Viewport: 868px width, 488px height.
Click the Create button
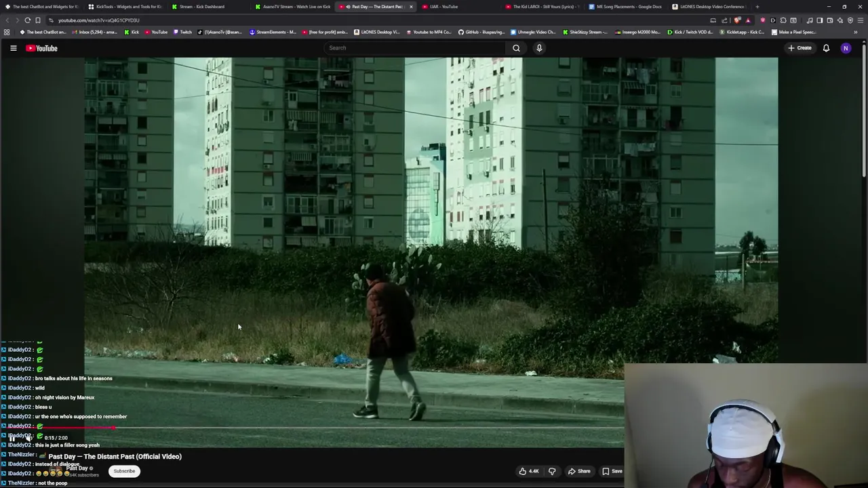(800, 48)
